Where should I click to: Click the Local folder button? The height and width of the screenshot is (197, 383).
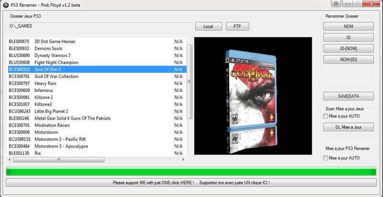click(209, 26)
